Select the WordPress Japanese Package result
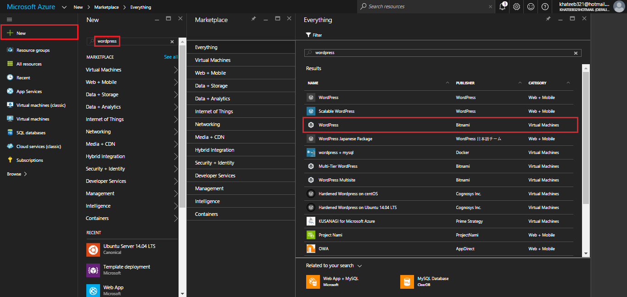This screenshot has width=627, height=297. point(440,139)
